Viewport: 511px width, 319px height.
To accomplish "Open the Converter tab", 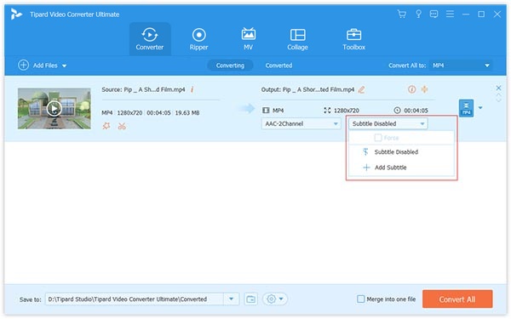I will 150,39.
